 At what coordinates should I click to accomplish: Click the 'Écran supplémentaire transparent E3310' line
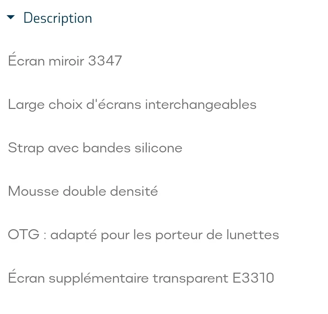click(x=141, y=277)
